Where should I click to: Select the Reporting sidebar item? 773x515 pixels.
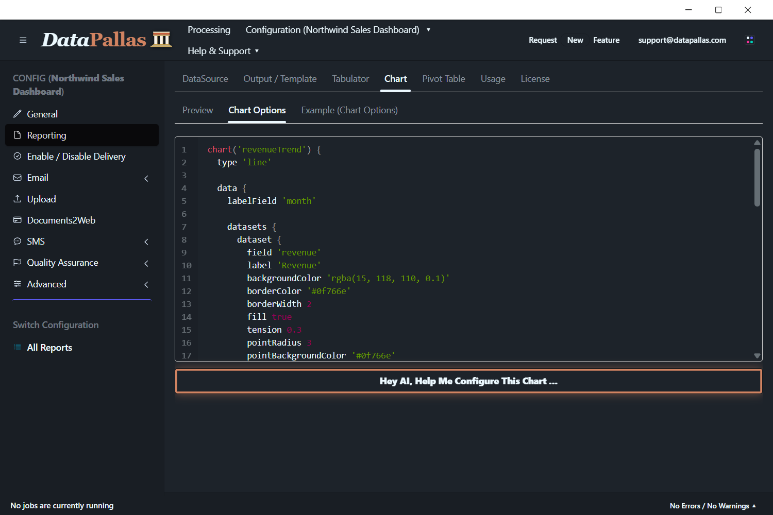(x=82, y=135)
